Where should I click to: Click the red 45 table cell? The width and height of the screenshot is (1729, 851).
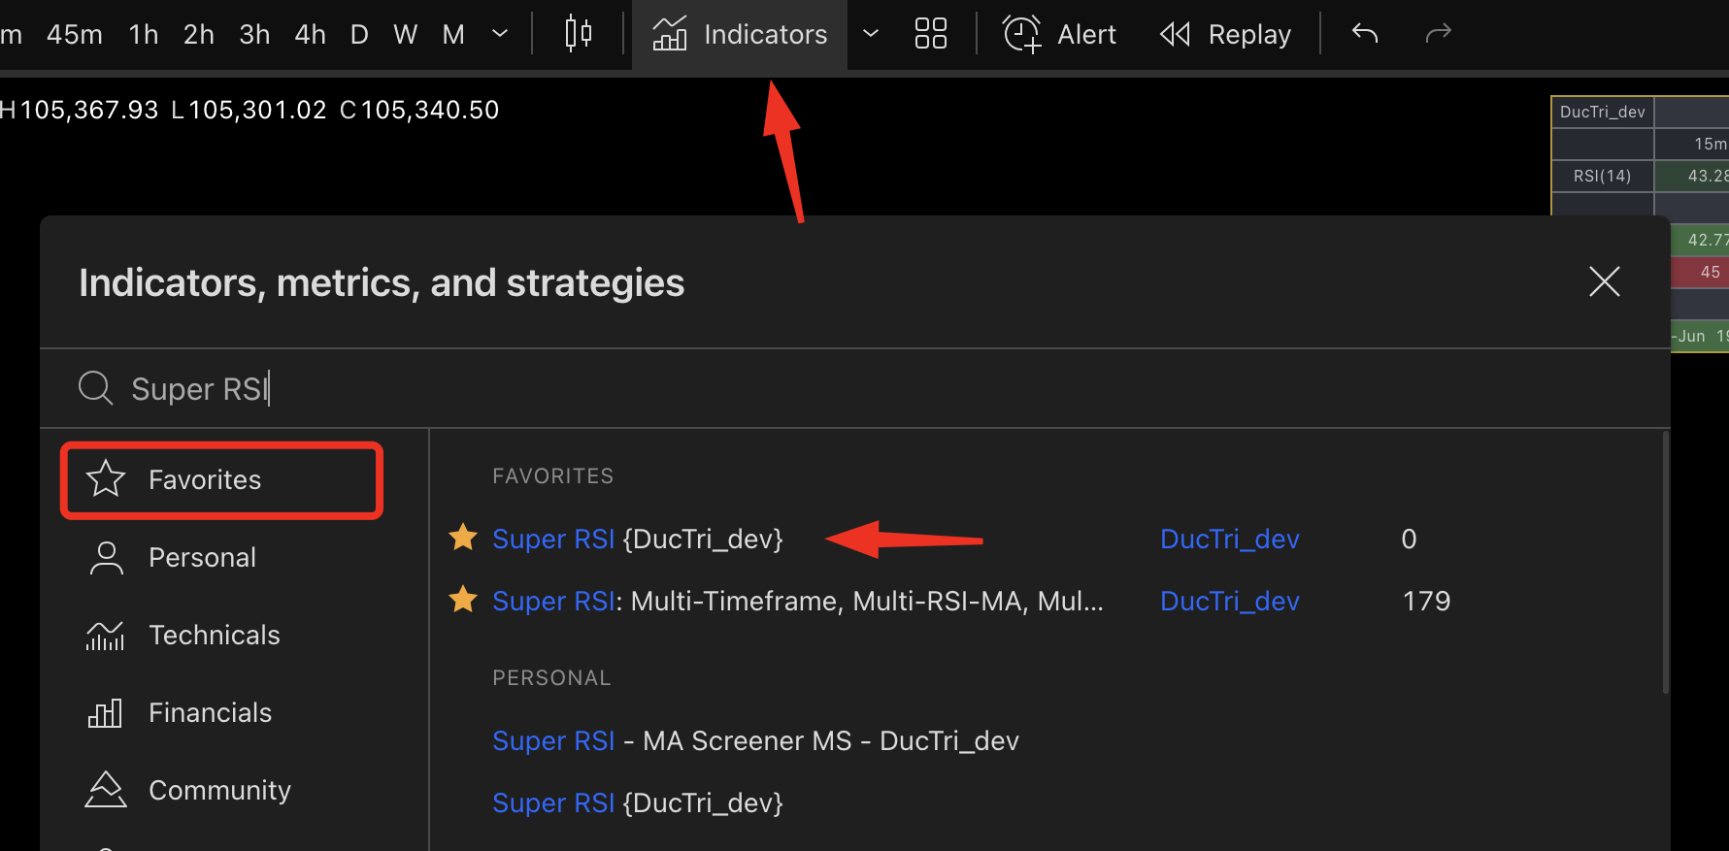coord(1700,272)
